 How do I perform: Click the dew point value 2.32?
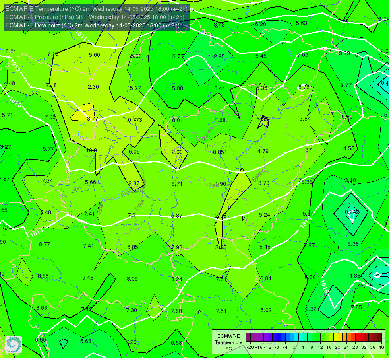(311, 309)
